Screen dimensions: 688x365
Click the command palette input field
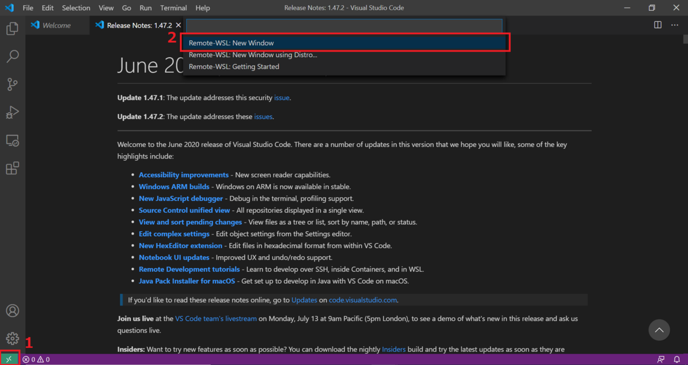tap(344, 25)
